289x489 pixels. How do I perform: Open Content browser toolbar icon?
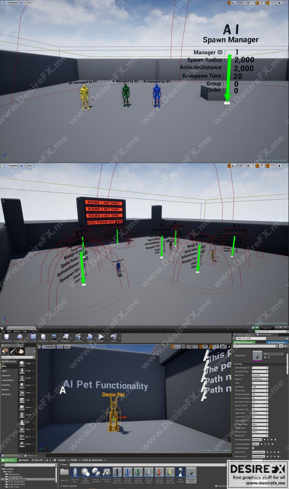tap(33, 338)
